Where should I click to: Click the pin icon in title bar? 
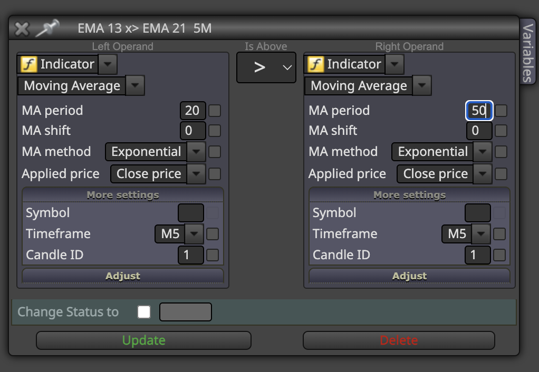coord(47,28)
